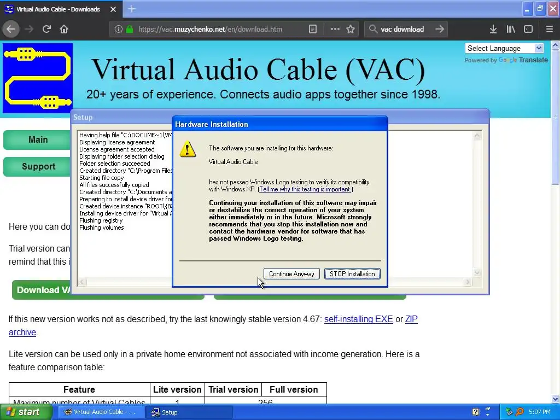Open the Select Language dropdown
Viewport: 560px width, 420px height.
(504, 48)
